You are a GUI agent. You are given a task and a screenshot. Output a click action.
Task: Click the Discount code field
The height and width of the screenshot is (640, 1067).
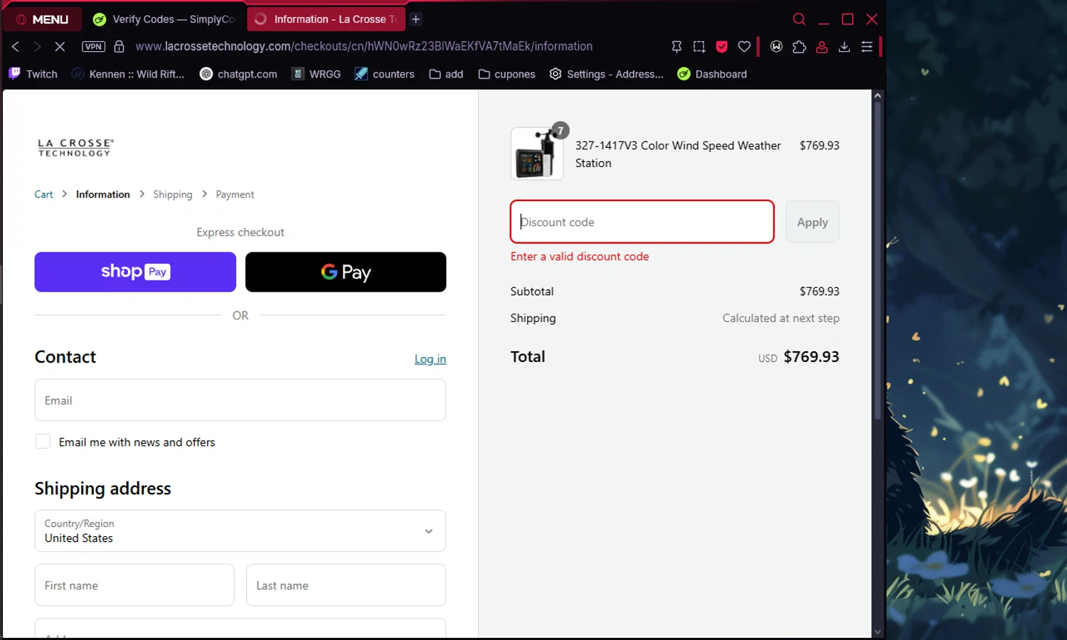point(642,222)
